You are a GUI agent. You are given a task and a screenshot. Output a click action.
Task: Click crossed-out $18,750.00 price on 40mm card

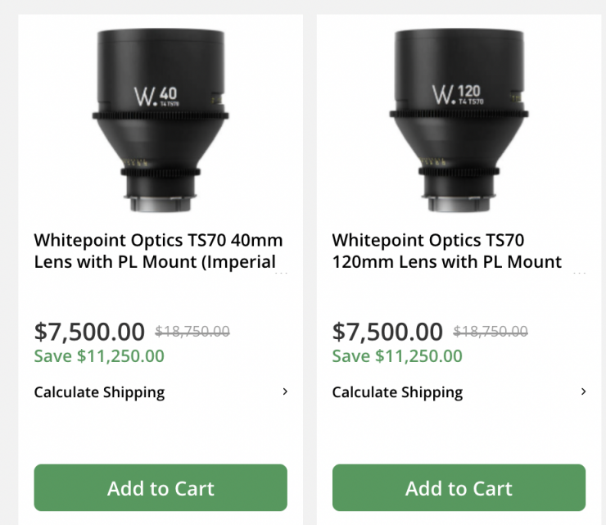click(x=192, y=331)
